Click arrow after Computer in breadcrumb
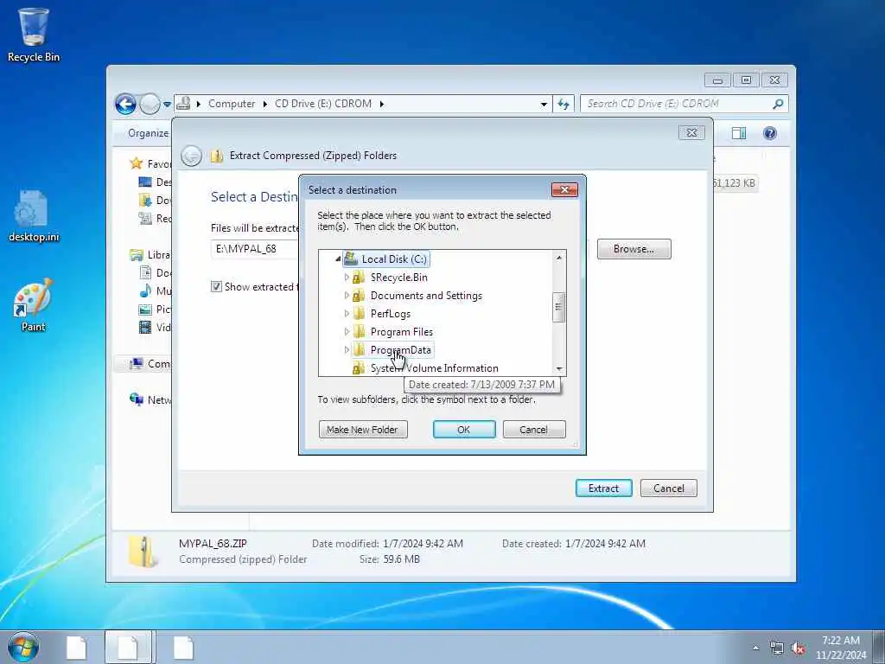The height and width of the screenshot is (664, 885). click(264, 104)
